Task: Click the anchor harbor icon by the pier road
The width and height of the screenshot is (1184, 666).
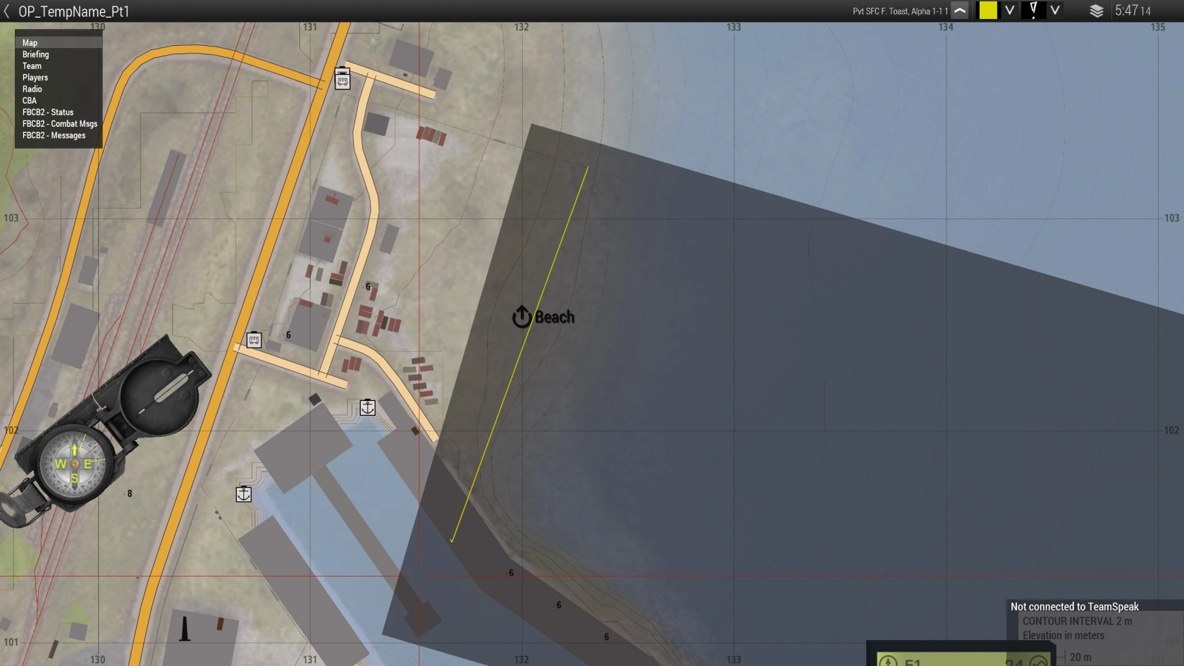Action: 367,407
